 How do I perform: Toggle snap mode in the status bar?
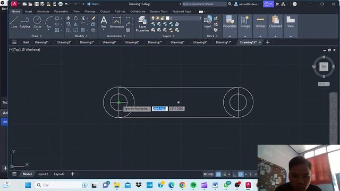click(224, 174)
